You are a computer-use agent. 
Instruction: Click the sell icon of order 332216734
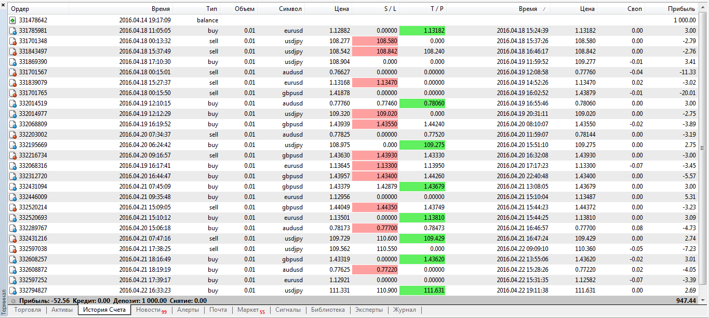click(x=13, y=155)
